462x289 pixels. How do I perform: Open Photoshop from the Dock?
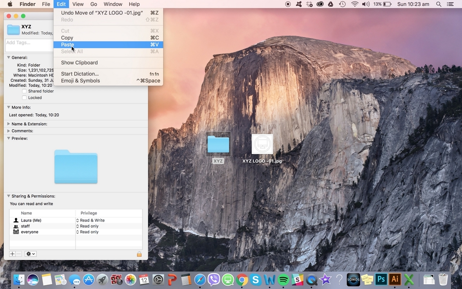pos(381,279)
